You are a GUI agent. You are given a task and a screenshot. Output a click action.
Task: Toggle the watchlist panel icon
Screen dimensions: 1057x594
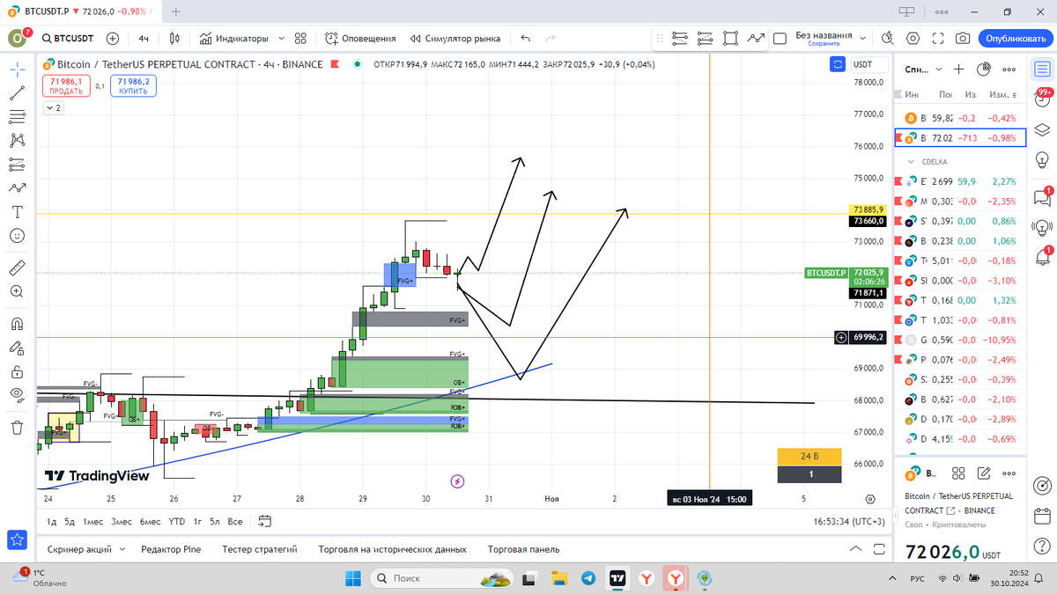click(1042, 69)
